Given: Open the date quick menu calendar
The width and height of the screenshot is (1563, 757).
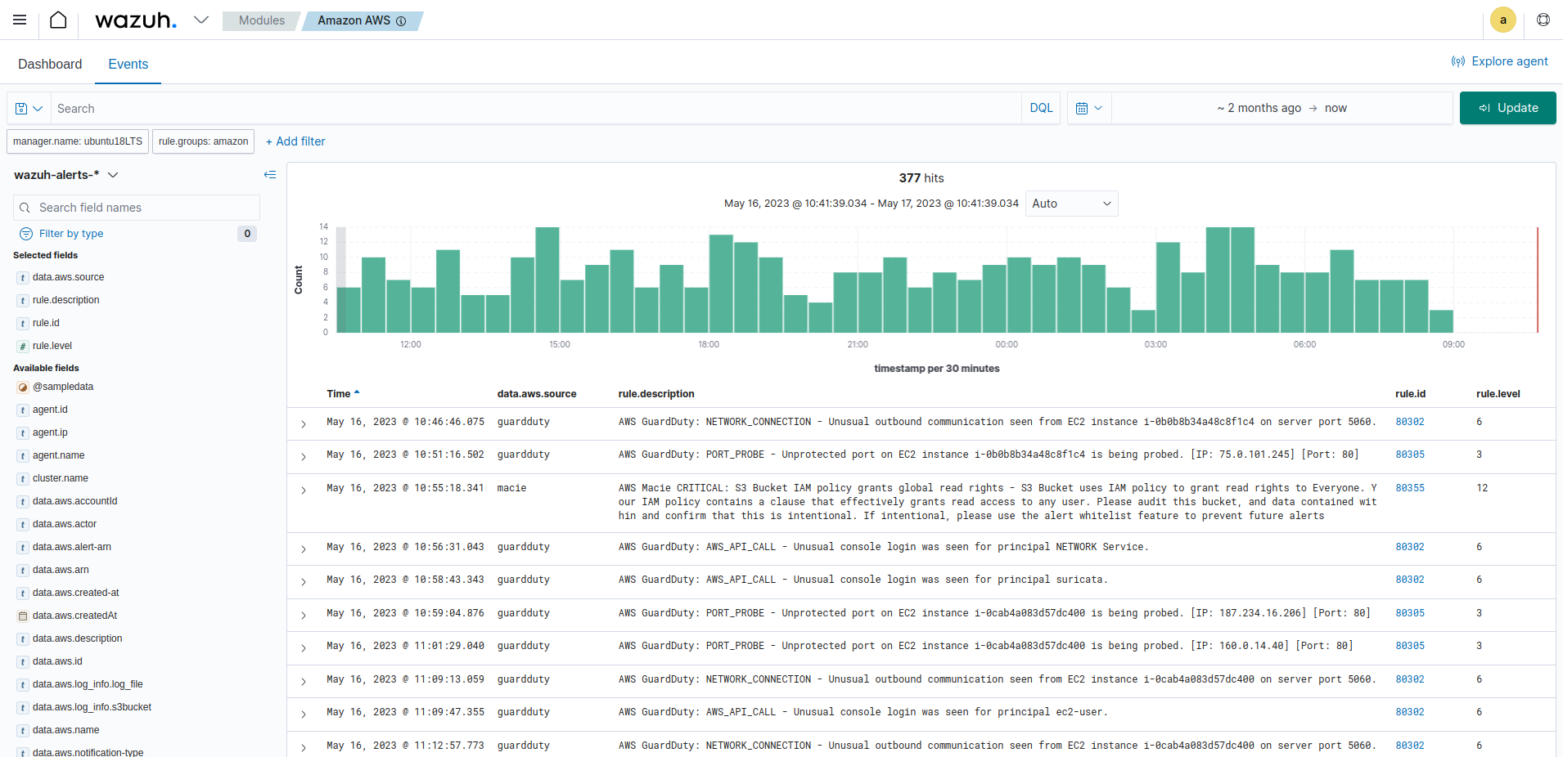Looking at the screenshot, I should pos(1089,108).
